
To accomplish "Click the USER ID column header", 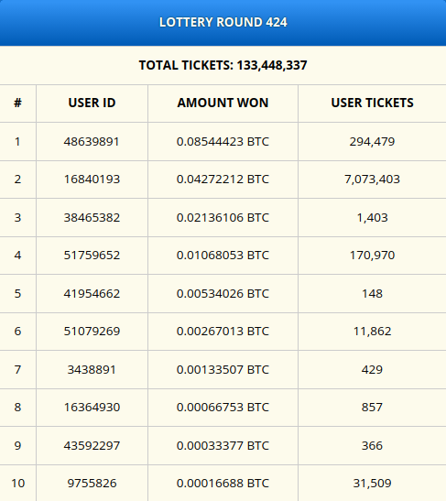I will [x=92, y=103].
